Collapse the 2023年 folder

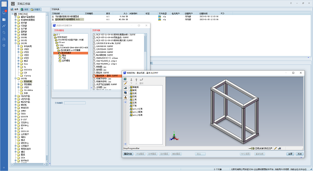pos(16,78)
